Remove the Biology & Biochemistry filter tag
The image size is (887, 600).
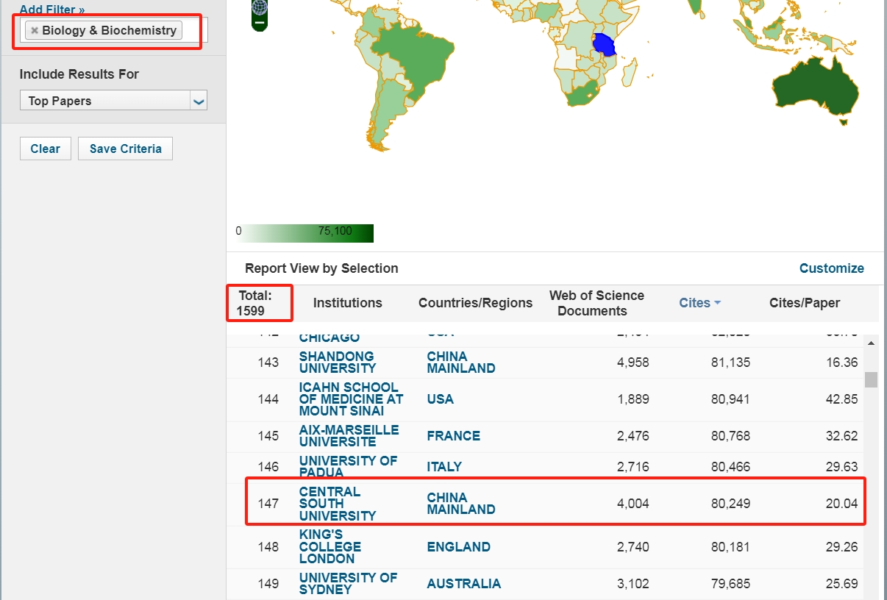pyautogui.click(x=35, y=31)
